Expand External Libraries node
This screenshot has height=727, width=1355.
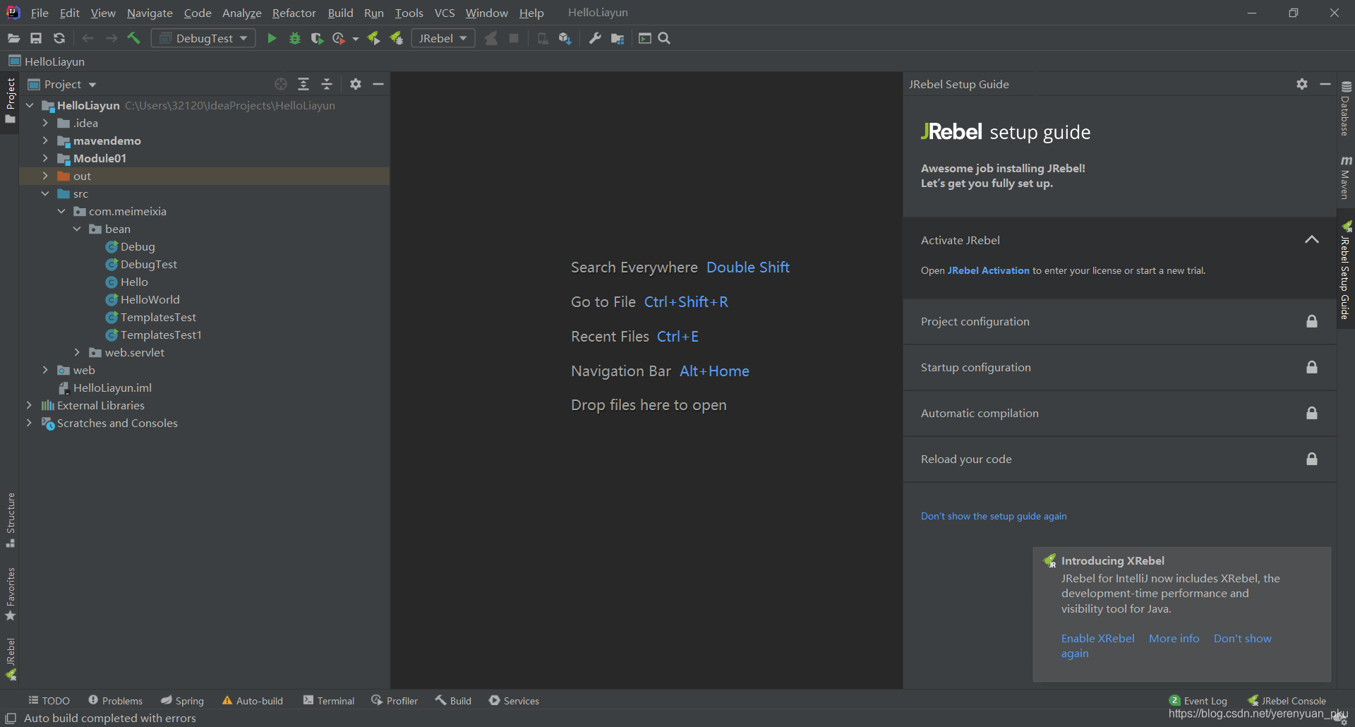[29, 405]
